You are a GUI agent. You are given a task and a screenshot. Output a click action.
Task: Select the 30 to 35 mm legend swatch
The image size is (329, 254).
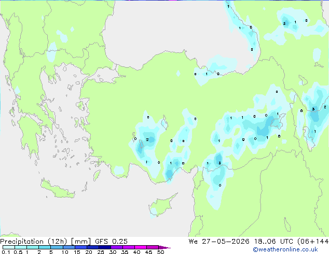117,247
